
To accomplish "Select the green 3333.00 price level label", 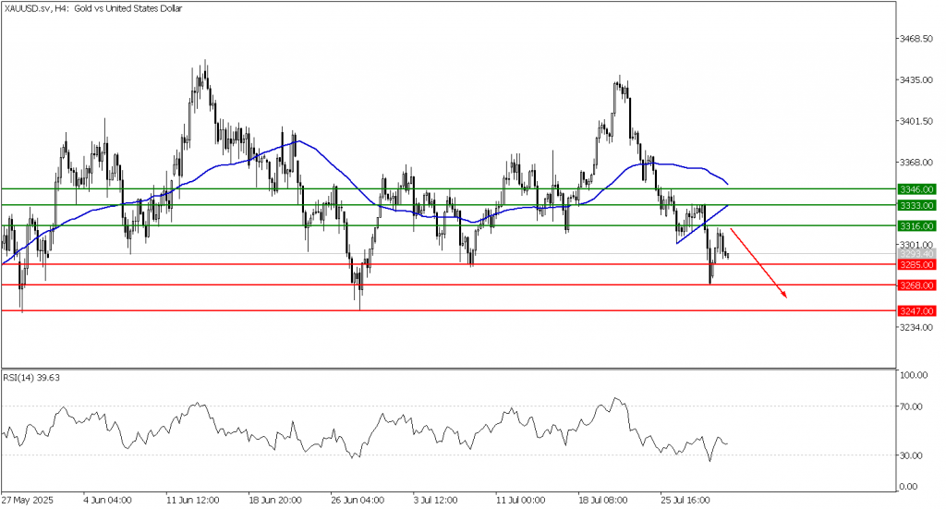I will 916,204.
